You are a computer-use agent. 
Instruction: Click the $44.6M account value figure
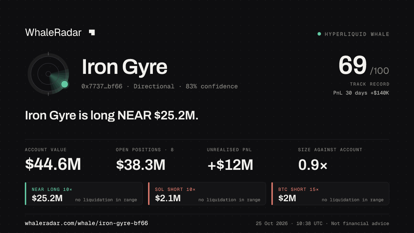(53, 165)
